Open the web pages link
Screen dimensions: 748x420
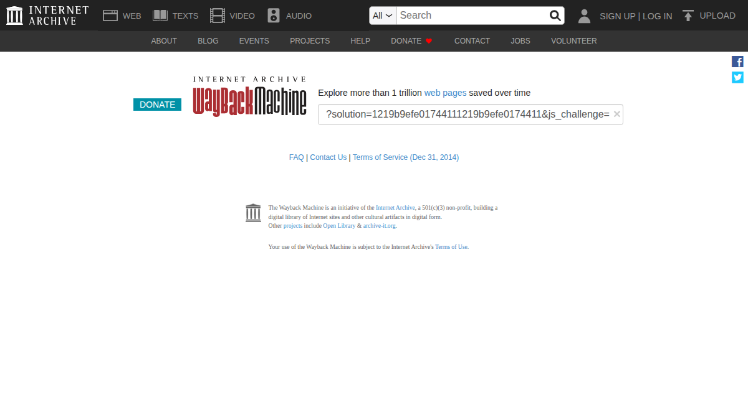(445, 93)
